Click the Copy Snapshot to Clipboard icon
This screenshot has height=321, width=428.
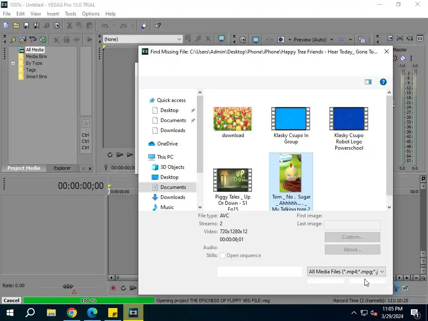click(362, 40)
